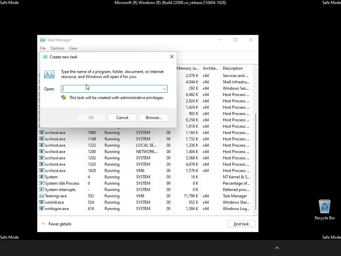
Task: Sort by Architecture column header
Action: point(210,68)
